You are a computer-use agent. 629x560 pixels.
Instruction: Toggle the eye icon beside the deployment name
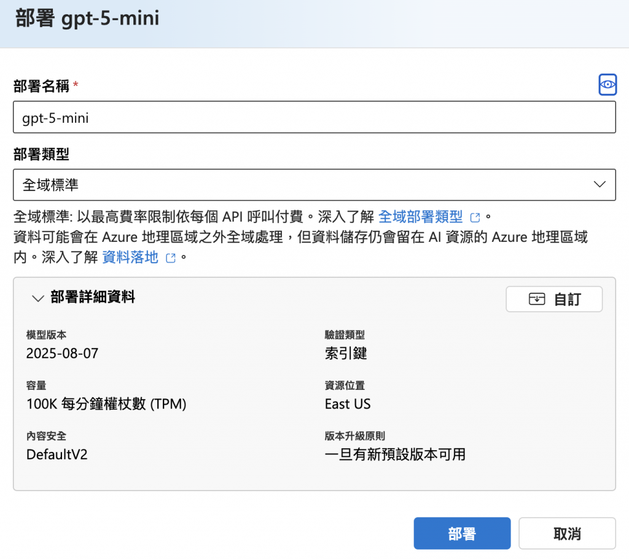tap(608, 85)
